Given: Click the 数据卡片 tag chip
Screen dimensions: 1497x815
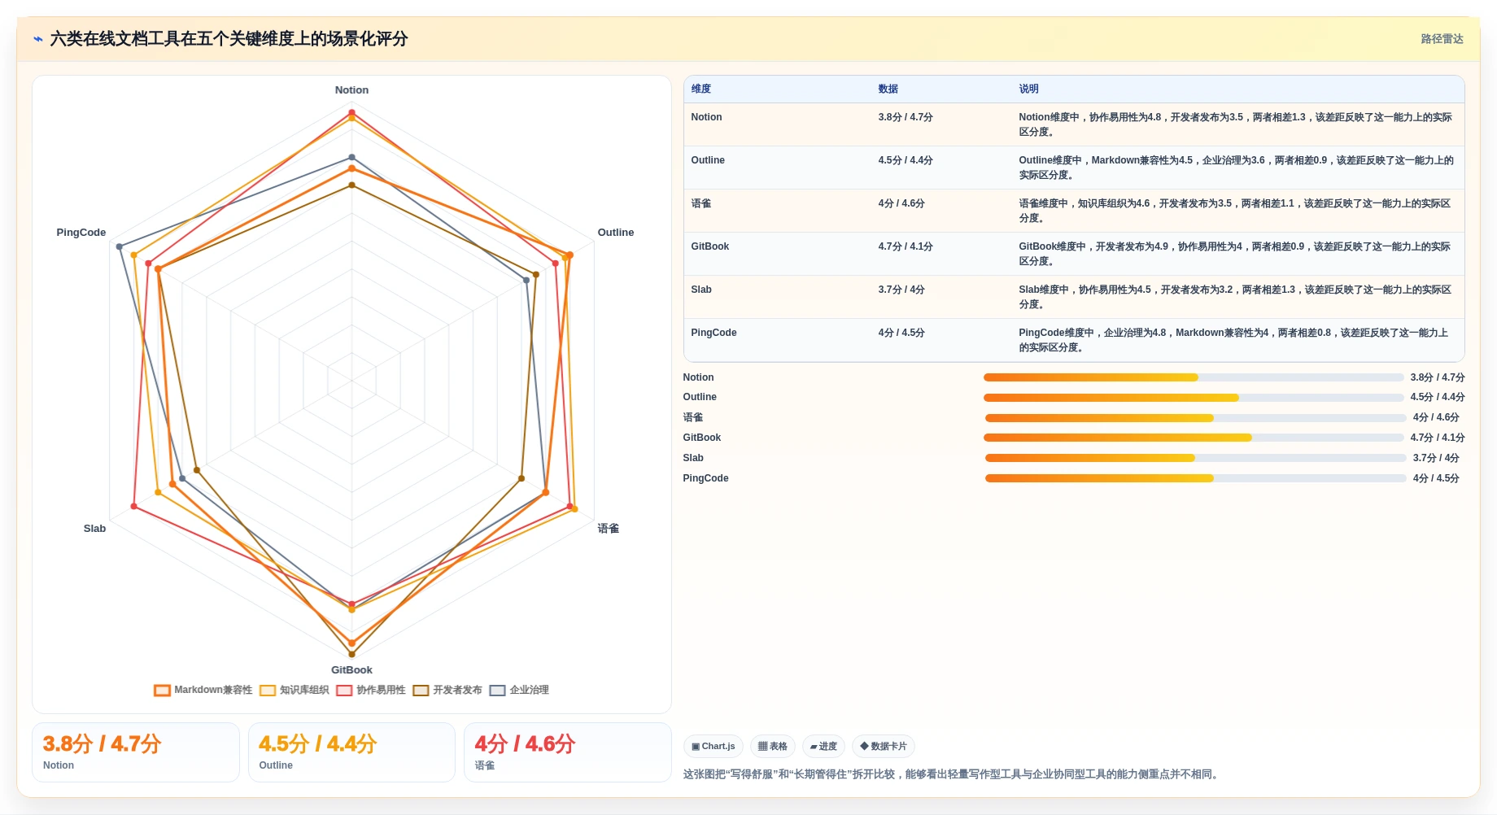Looking at the screenshot, I should coord(884,747).
